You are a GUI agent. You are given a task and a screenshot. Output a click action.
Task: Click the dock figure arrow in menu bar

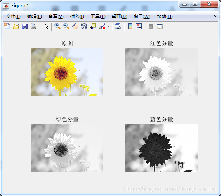[x=214, y=16]
